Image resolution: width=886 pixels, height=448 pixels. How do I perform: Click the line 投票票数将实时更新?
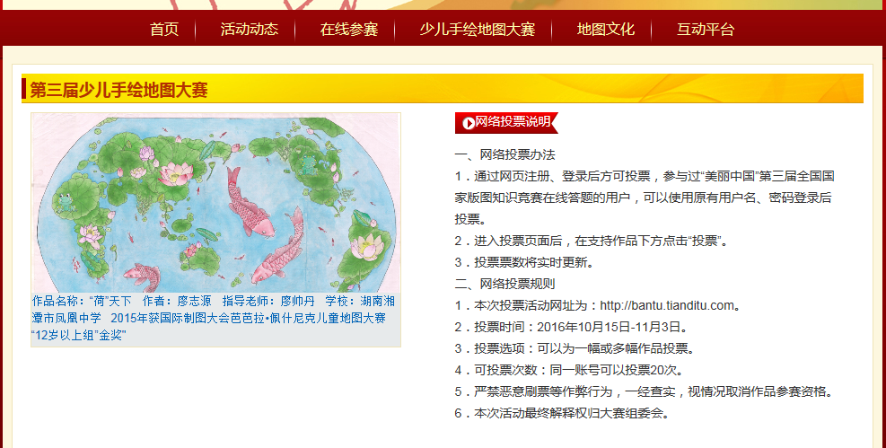click(524, 262)
